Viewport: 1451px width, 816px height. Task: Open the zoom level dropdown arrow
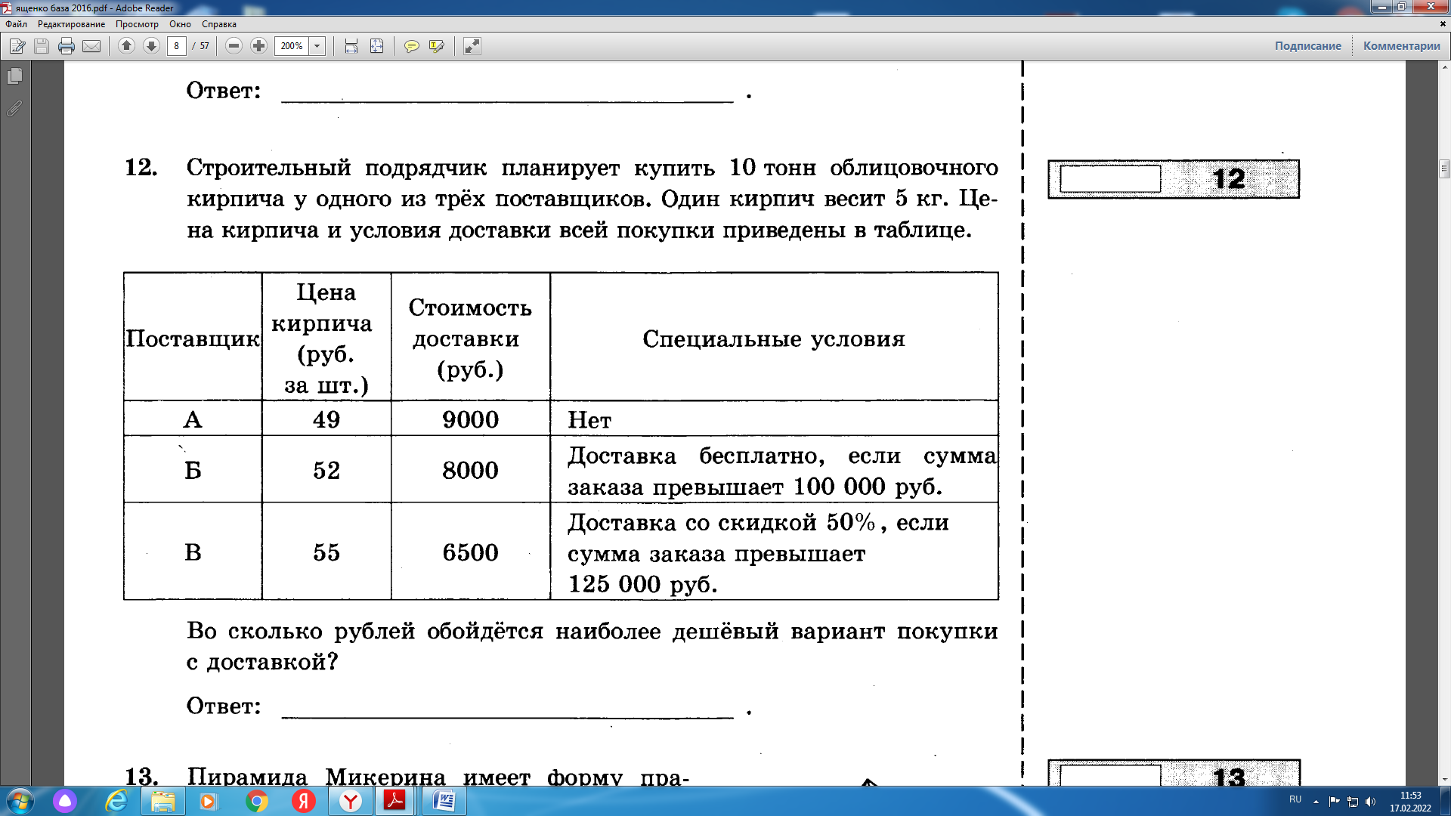317,46
